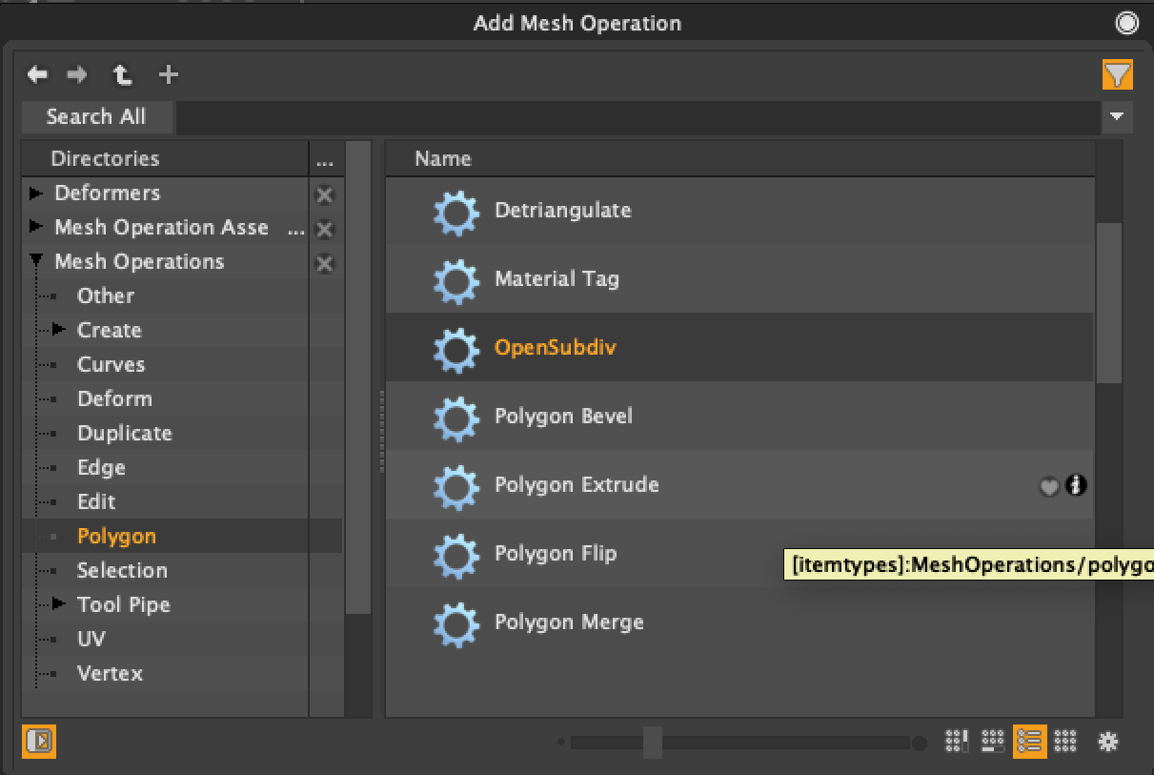Click into the search text field
The height and width of the screenshot is (775, 1154).
coord(638,117)
